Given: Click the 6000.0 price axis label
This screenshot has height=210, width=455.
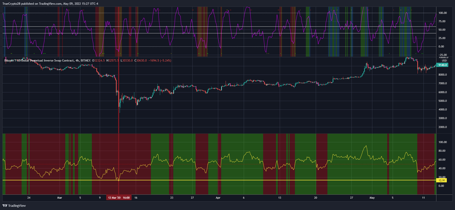Looking at the screenshot, I should point(443,92).
